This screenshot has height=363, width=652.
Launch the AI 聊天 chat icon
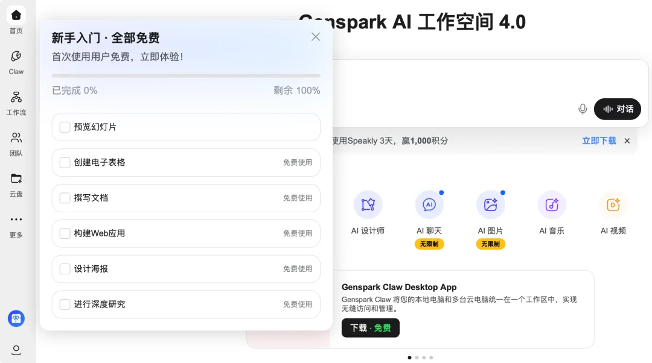point(429,205)
